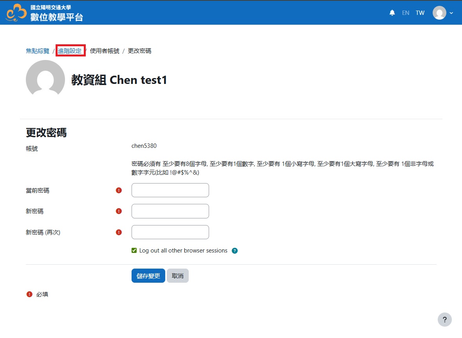Click the NYCU platform logo
Viewport: 462px width, 338px height.
44,13
